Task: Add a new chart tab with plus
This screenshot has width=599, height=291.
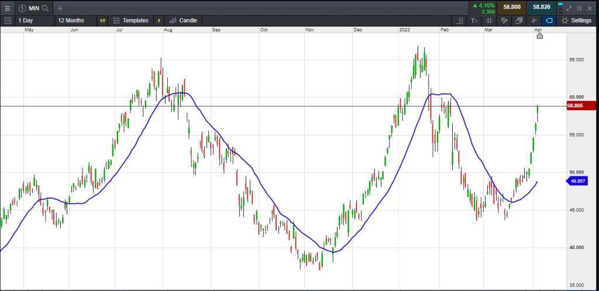Action: tap(60, 8)
